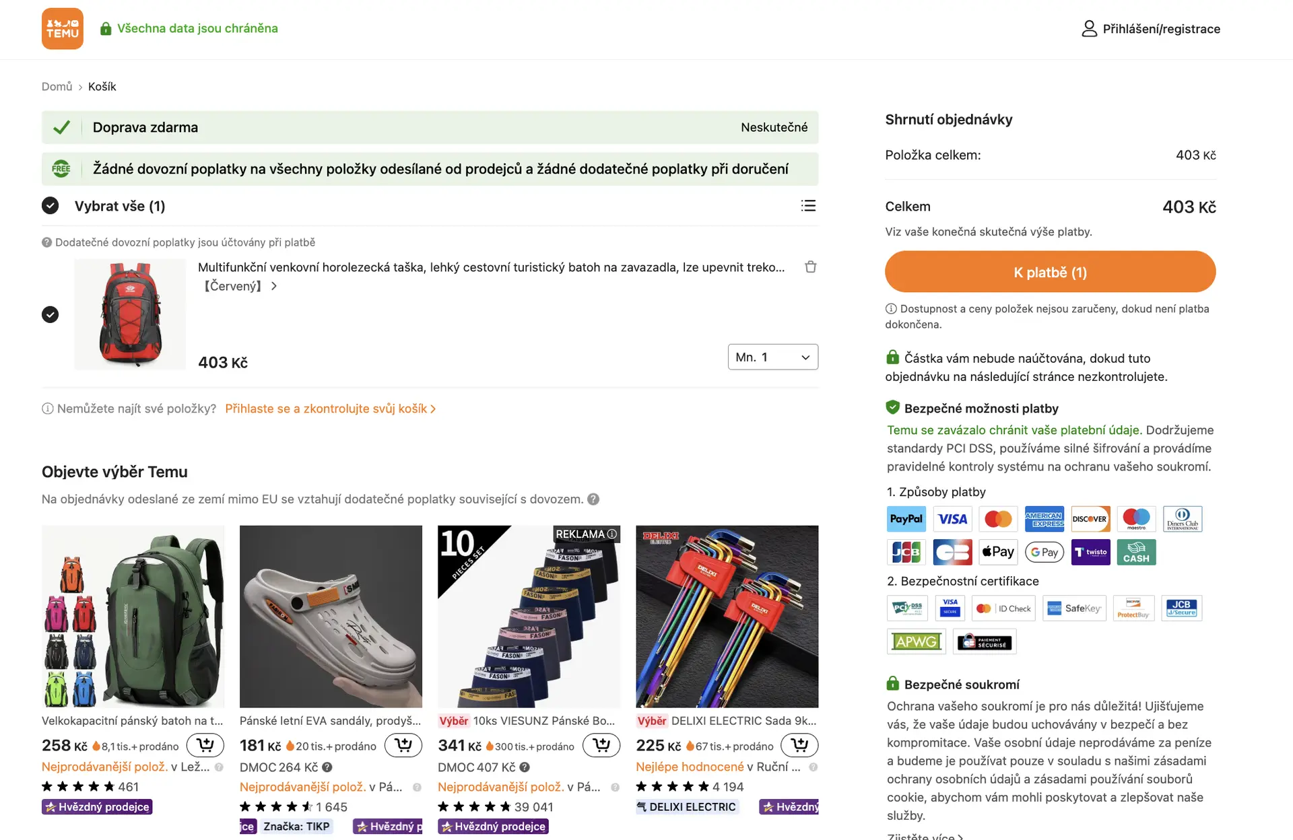The image size is (1293, 840).
Task: Delete the backpack item with the trash icon
Action: click(x=810, y=267)
